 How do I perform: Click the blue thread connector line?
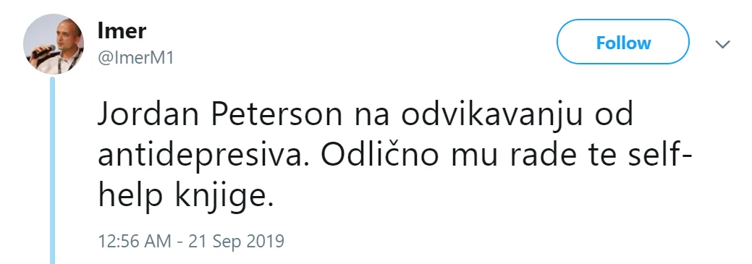click(53, 170)
